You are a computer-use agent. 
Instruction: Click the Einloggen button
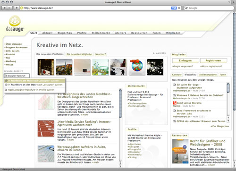tap(185, 60)
